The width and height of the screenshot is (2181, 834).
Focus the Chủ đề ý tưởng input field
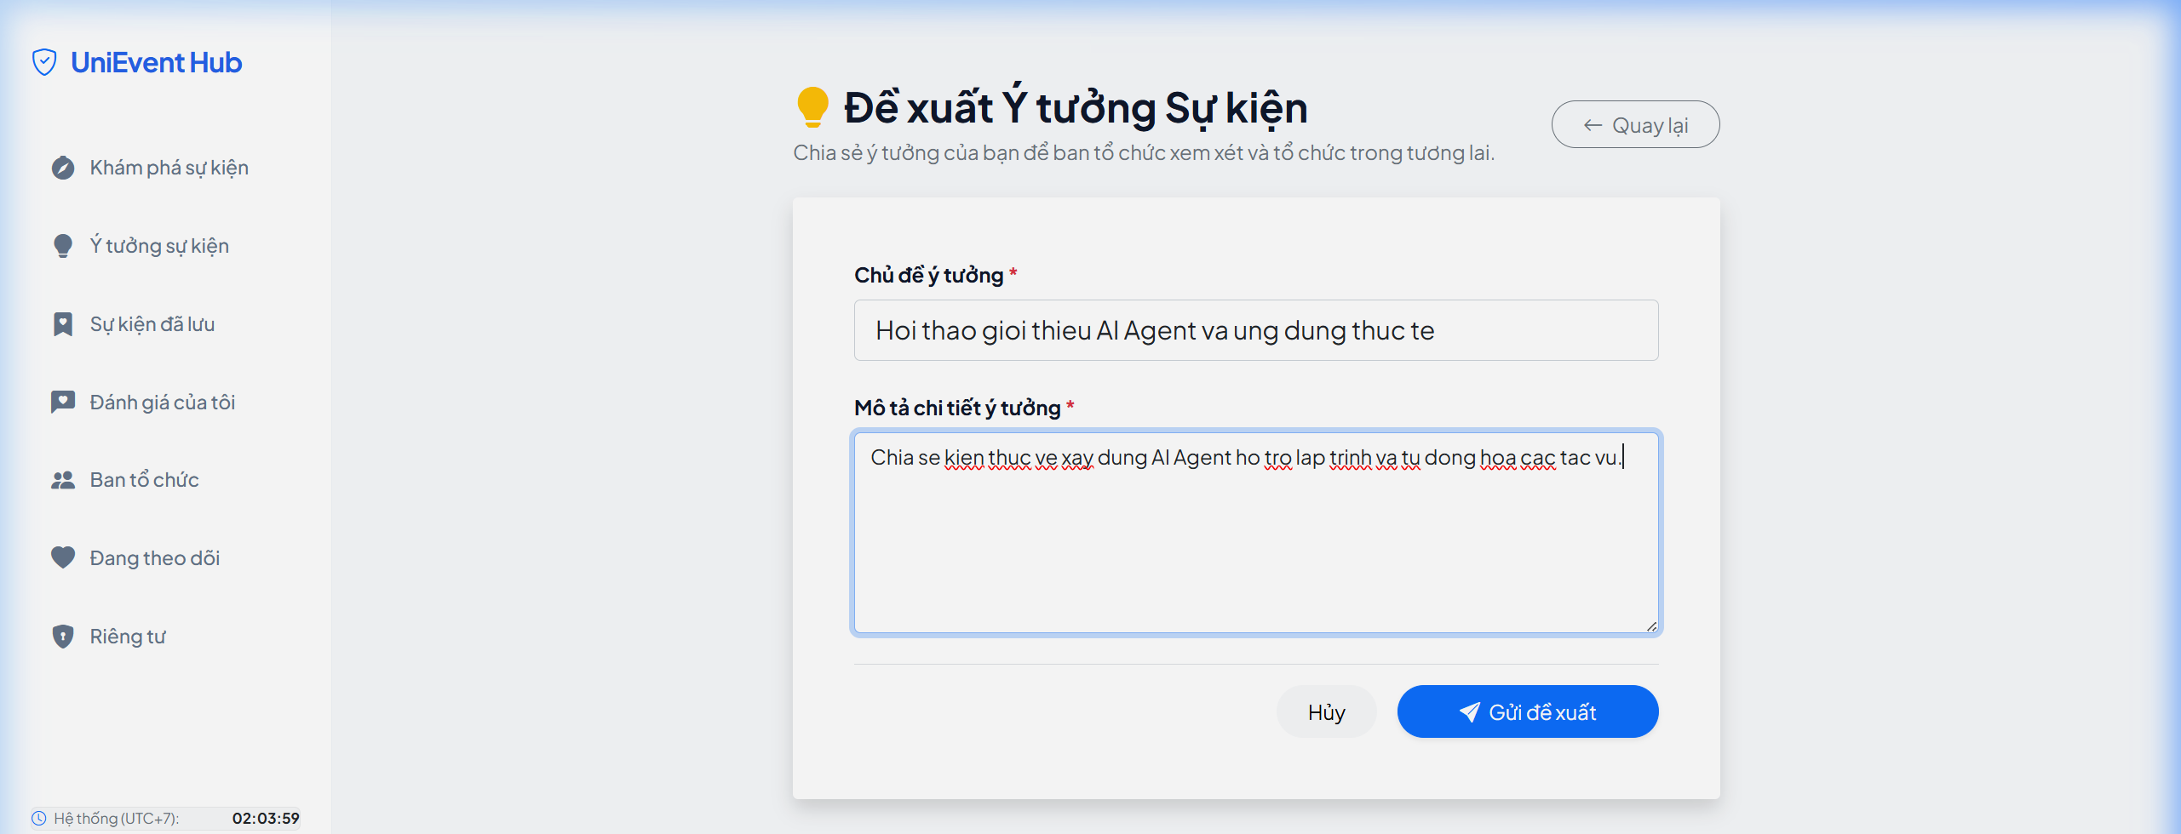pyautogui.click(x=1256, y=330)
